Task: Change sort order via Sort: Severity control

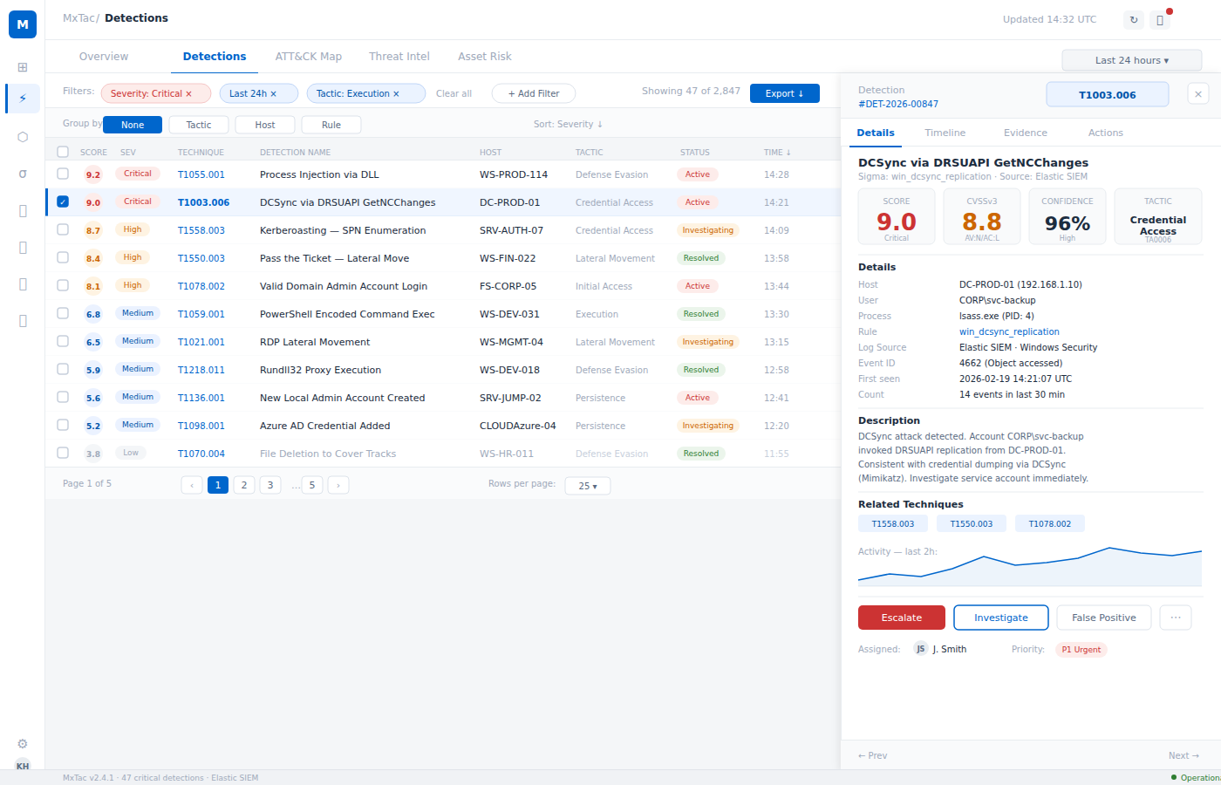Action: (x=568, y=124)
